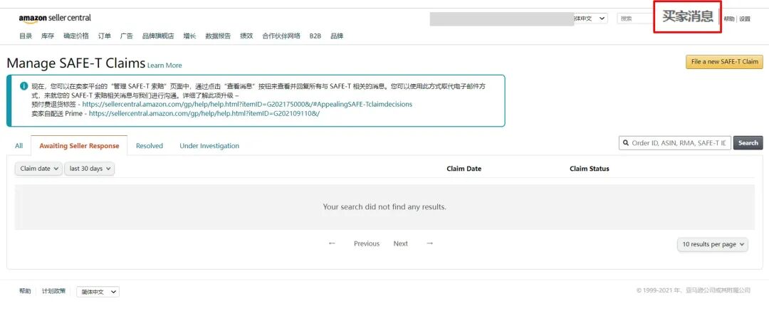Click the header 搜索 search box
Image resolution: width=769 pixels, height=326 pixels.
(x=637, y=19)
